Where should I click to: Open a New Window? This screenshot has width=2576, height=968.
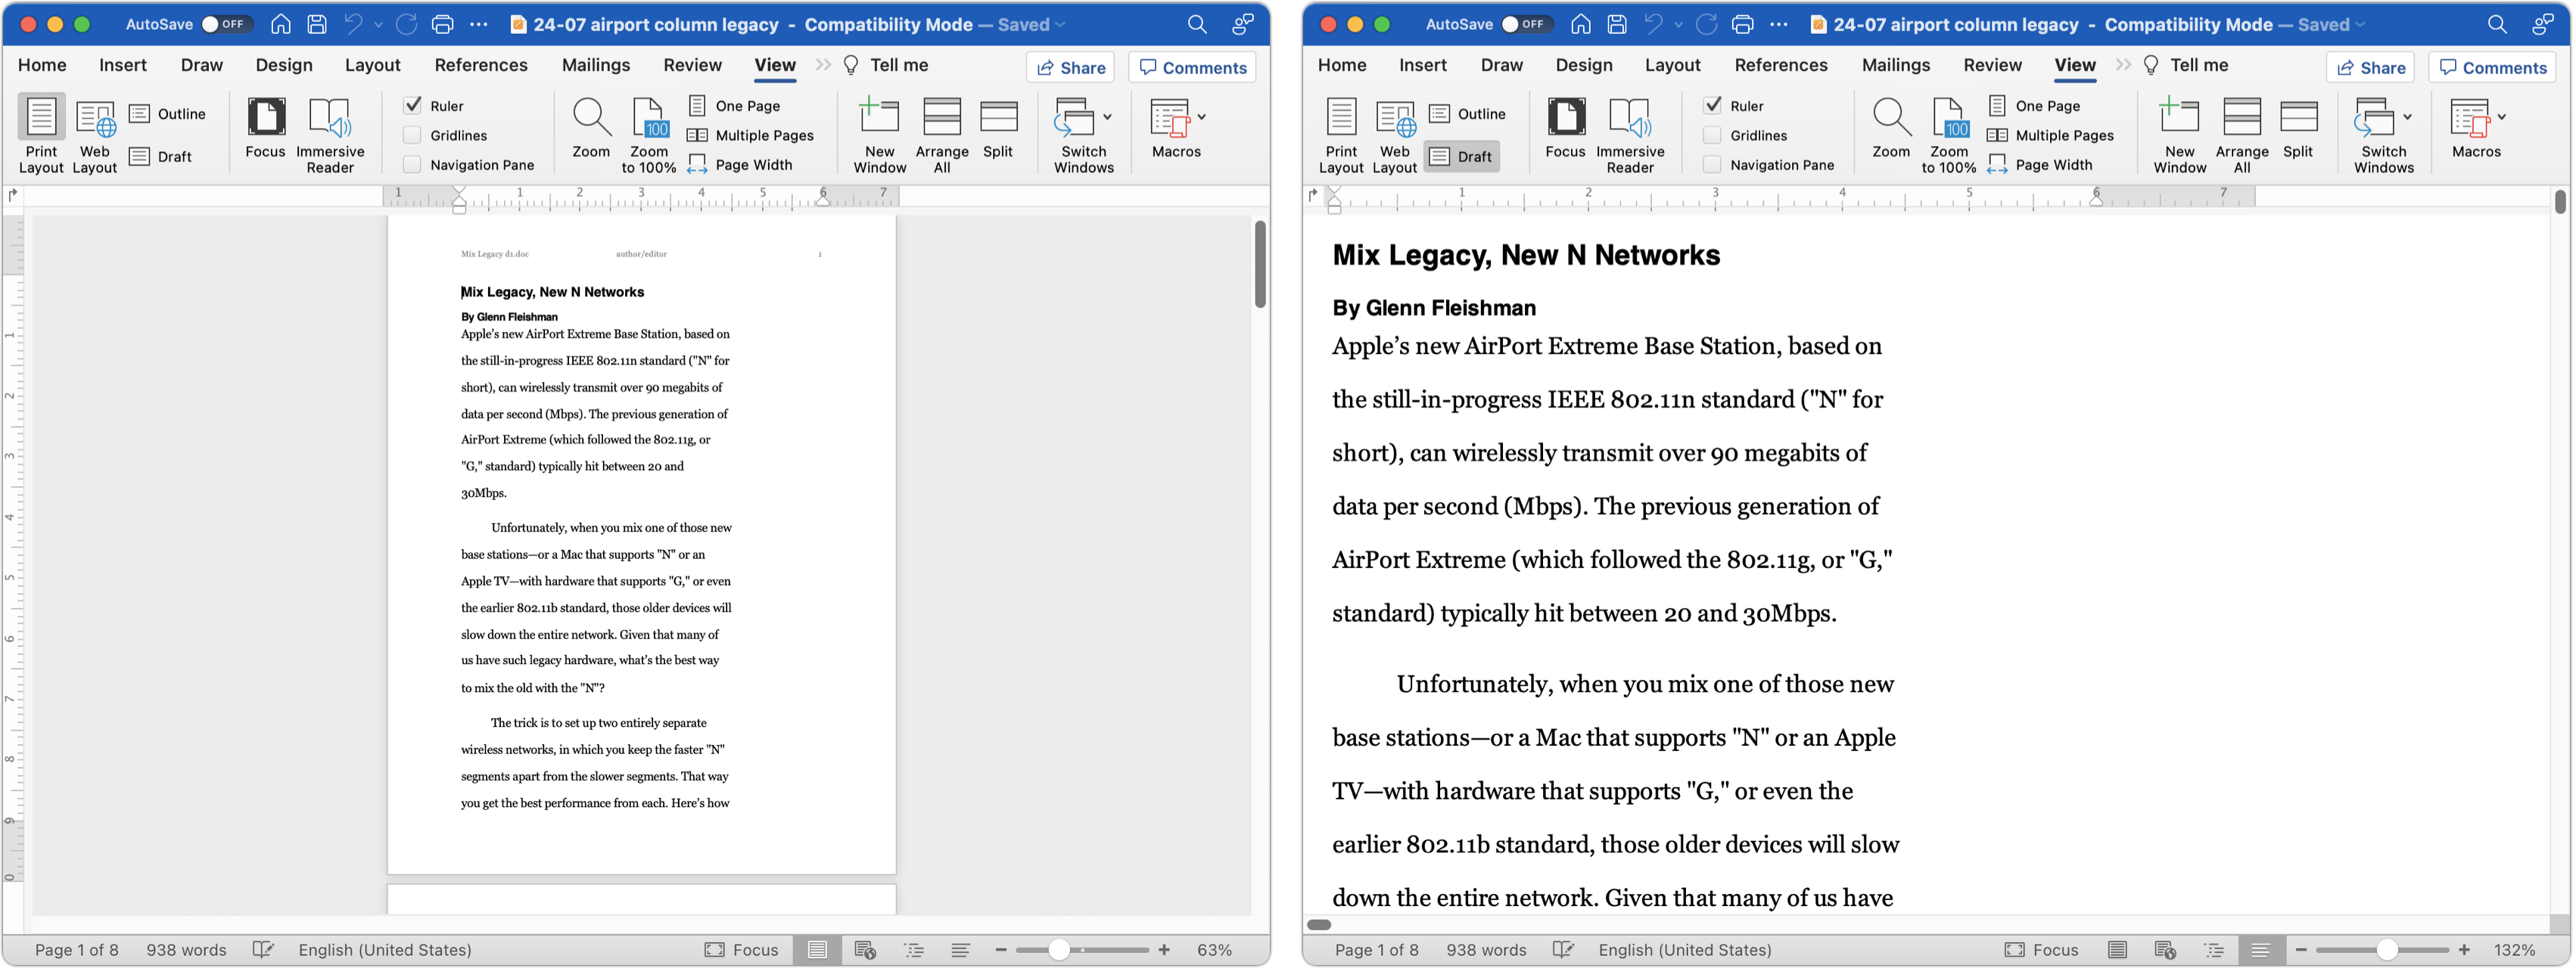pyautogui.click(x=878, y=133)
